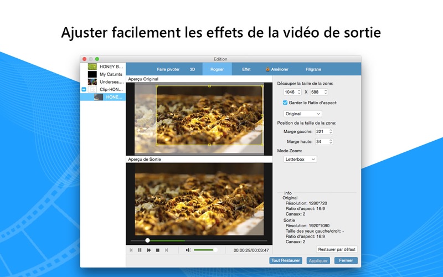Select the HONEY B... file thumbnail
Screen dimensions: 443x277
[92, 66]
